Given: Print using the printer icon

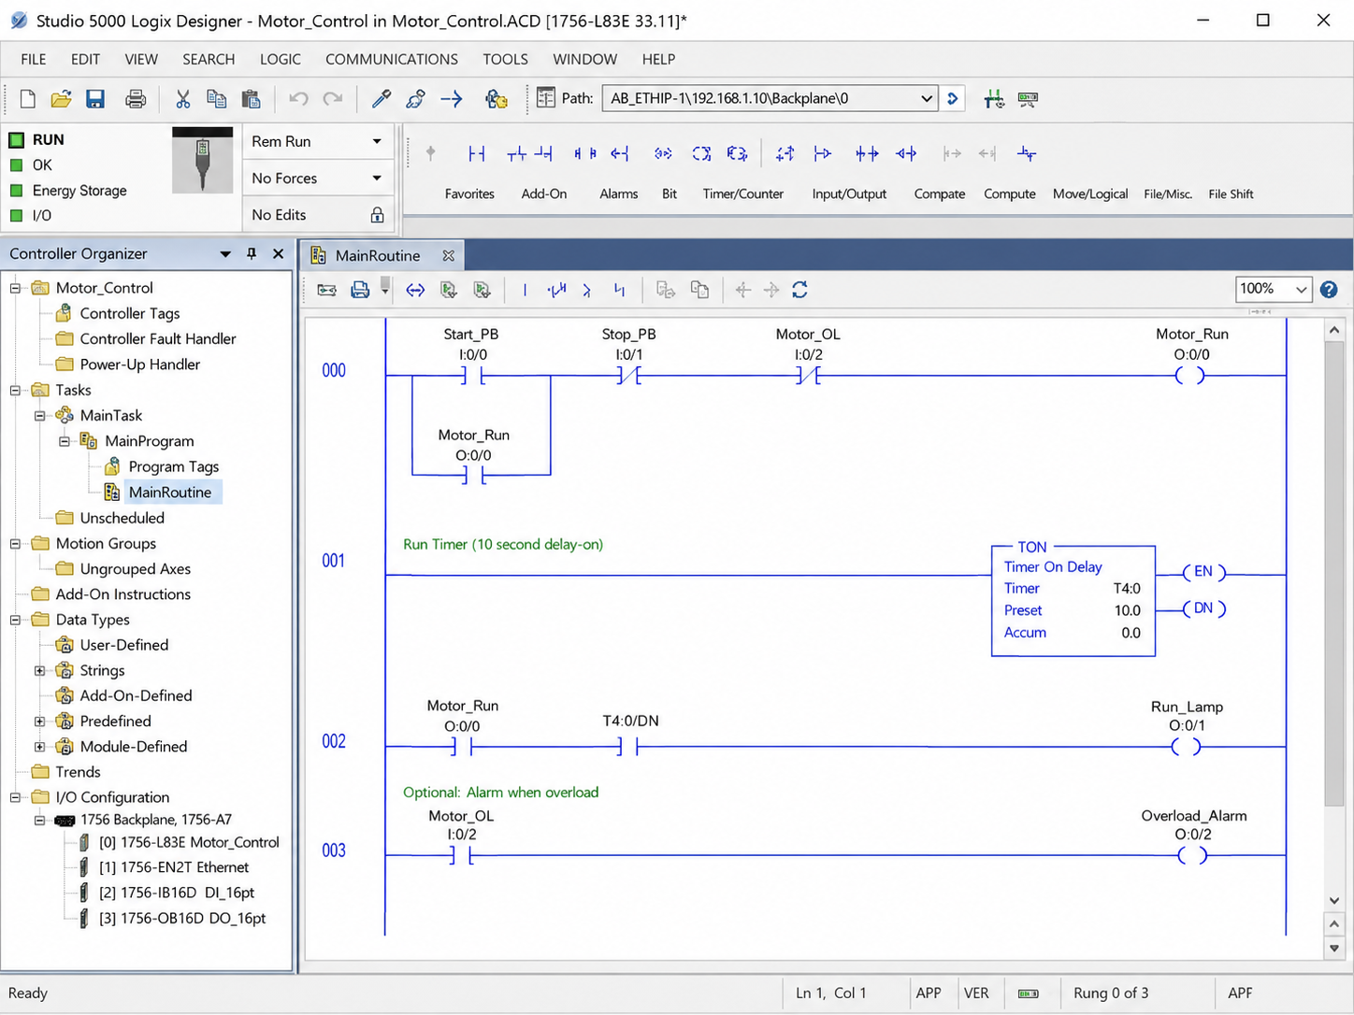Looking at the screenshot, I should coord(136,99).
